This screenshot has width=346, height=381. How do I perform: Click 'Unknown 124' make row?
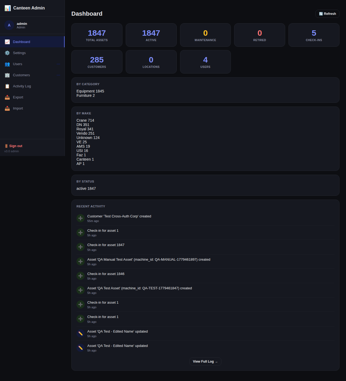(x=88, y=138)
